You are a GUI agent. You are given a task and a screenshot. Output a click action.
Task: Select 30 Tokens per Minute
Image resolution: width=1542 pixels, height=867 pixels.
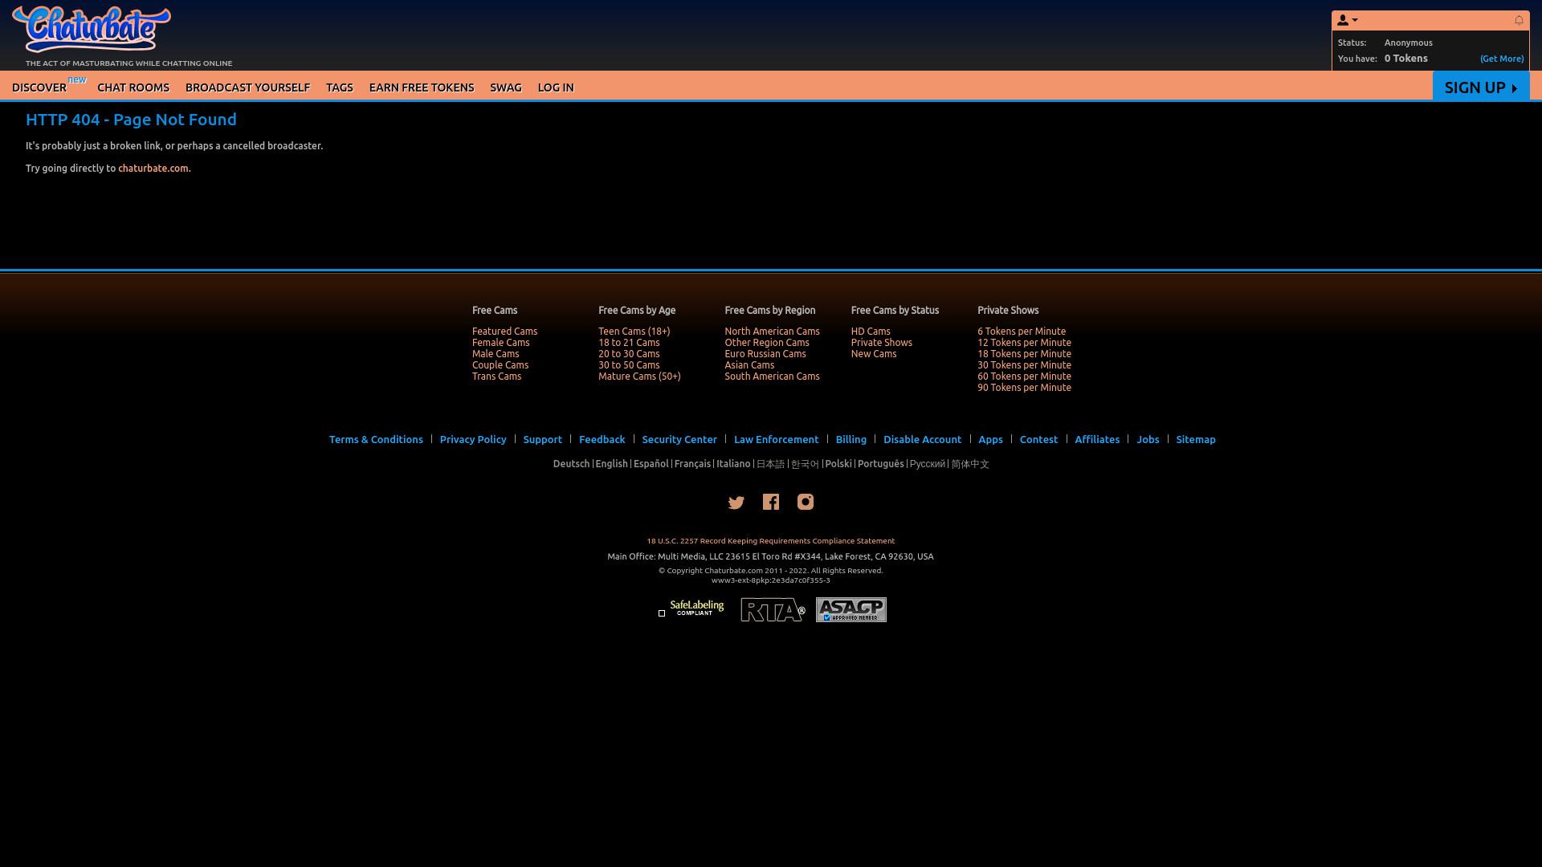[1024, 365]
